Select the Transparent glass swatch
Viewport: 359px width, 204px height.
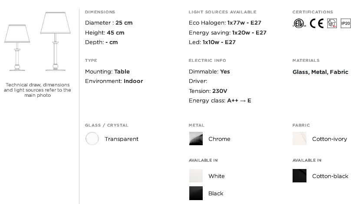pos(92,139)
